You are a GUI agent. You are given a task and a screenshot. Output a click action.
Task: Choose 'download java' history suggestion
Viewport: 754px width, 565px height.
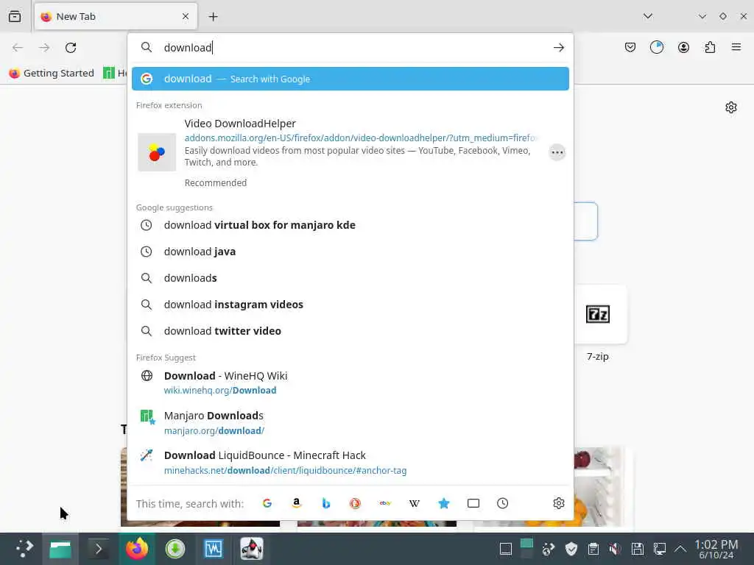(350, 252)
